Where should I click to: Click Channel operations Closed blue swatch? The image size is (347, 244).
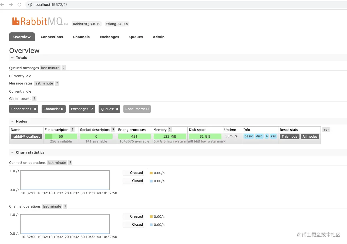(x=151, y=225)
